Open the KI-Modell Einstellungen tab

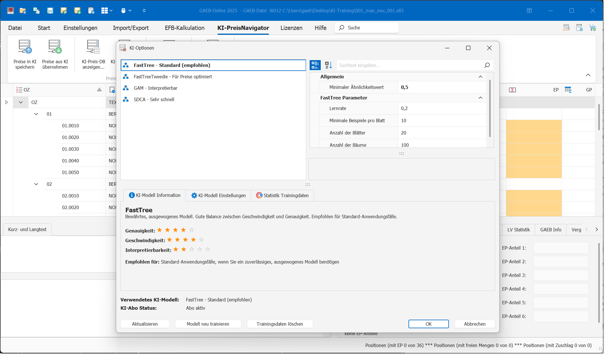(x=218, y=195)
